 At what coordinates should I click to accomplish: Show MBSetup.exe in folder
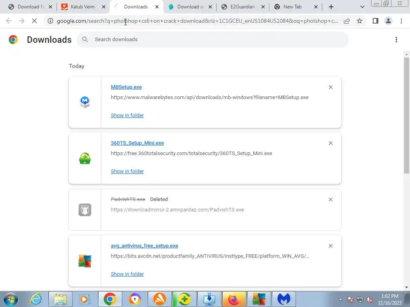click(127, 116)
